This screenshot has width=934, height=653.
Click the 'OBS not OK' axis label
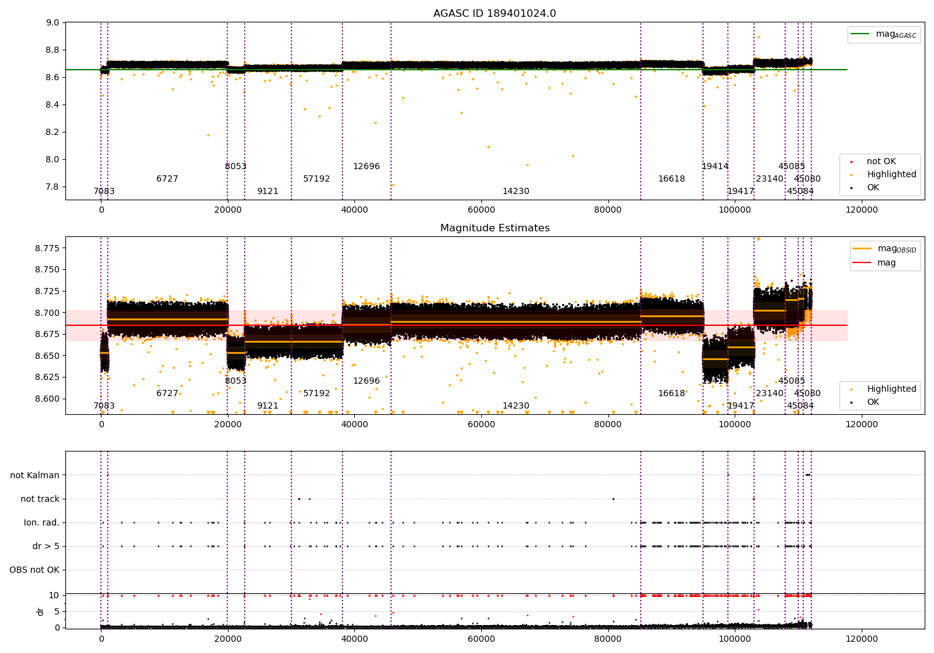point(35,570)
